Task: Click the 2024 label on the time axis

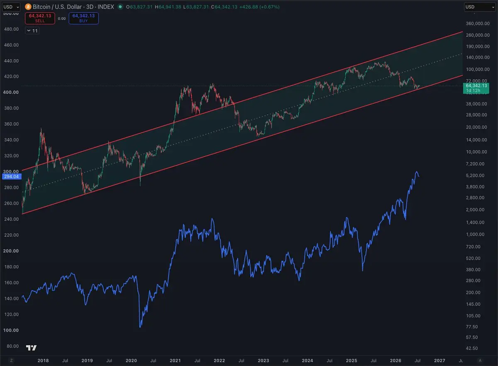Action: (307, 360)
